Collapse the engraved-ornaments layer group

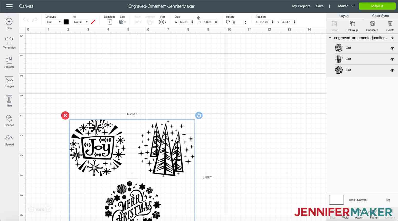coord(330,38)
